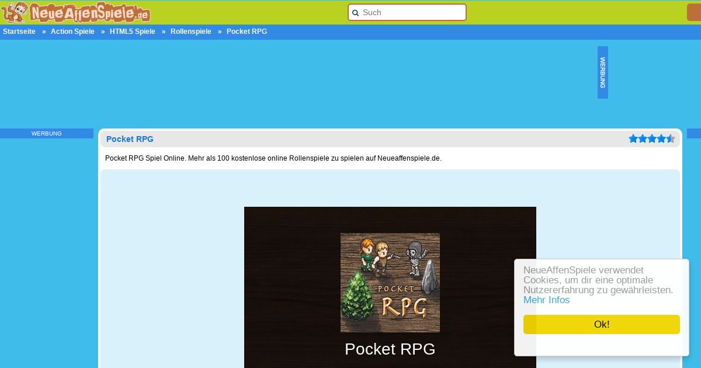Click the 'Pocket RPG Spiel Online' description text

[x=273, y=158]
